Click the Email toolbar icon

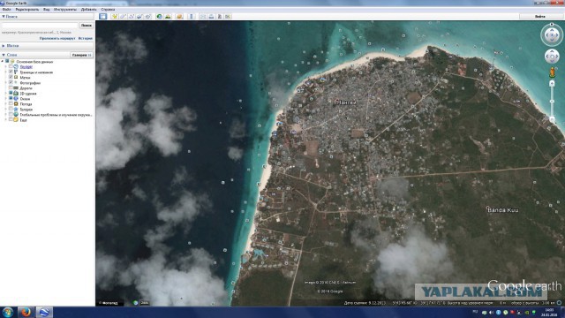click(x=203, y=16)
